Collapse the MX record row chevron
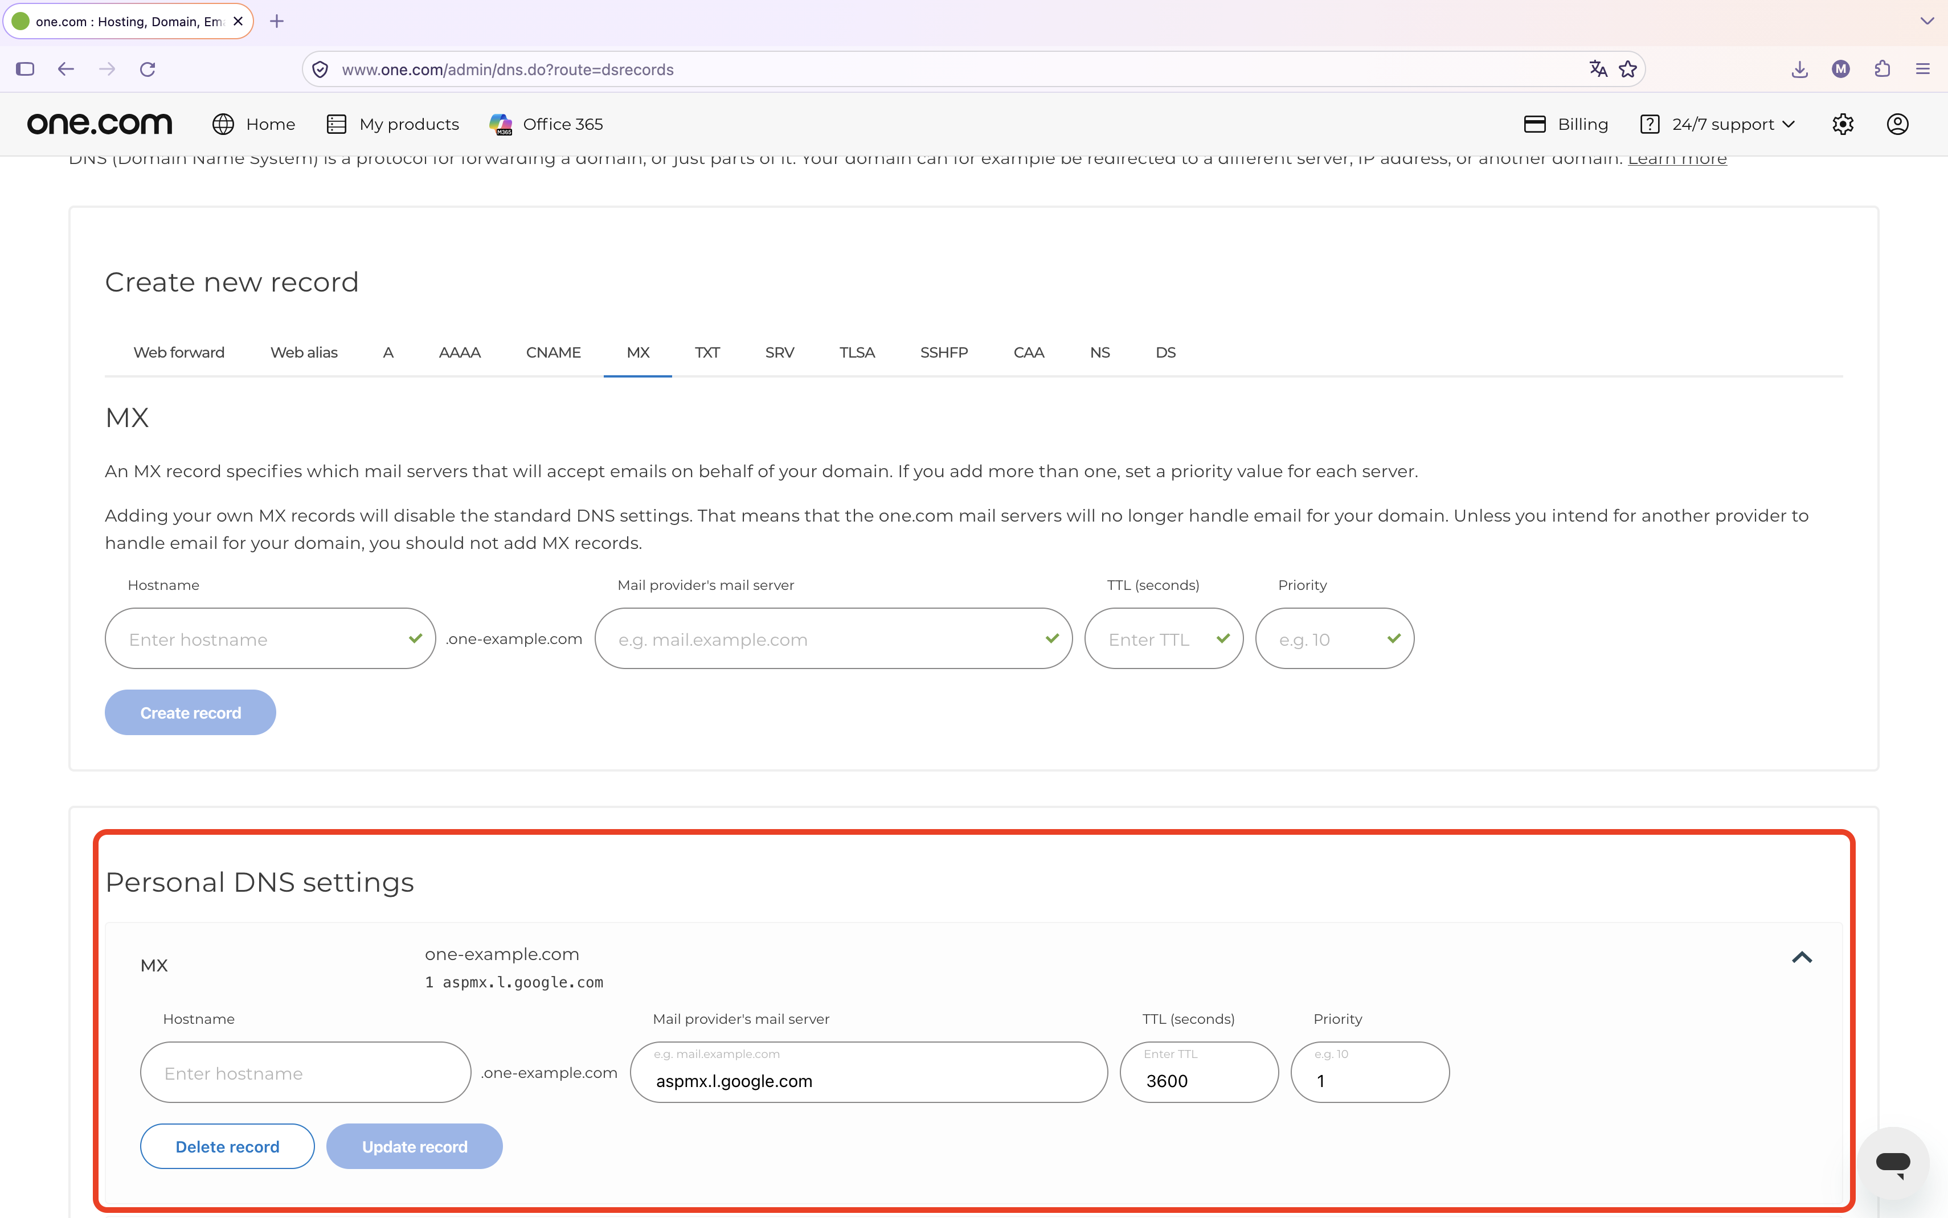This screenshot has height=1218, width=1948. (x=1802, y=957)
